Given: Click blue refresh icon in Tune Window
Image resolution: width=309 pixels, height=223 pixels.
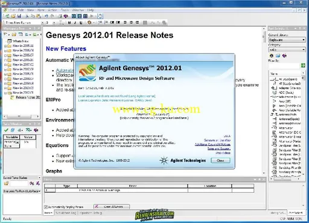Looking at the screenshot, I should (x=13, y=130).
